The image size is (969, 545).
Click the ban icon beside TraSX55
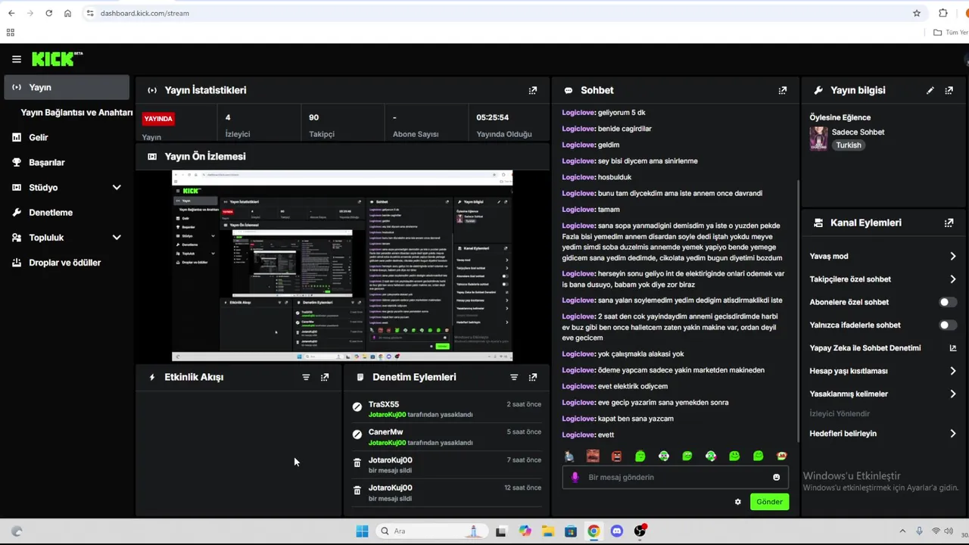[357, 406]
